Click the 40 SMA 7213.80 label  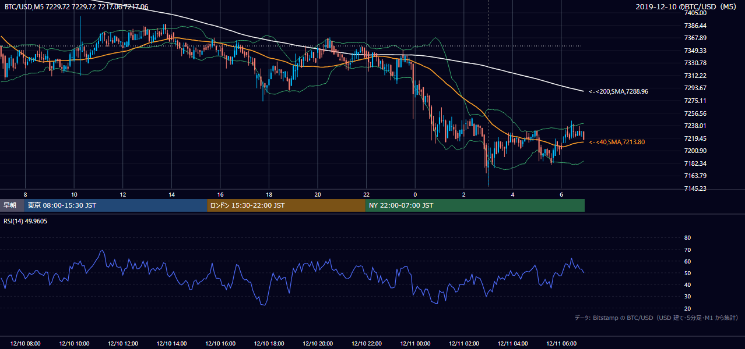click(x=617, y=142)
